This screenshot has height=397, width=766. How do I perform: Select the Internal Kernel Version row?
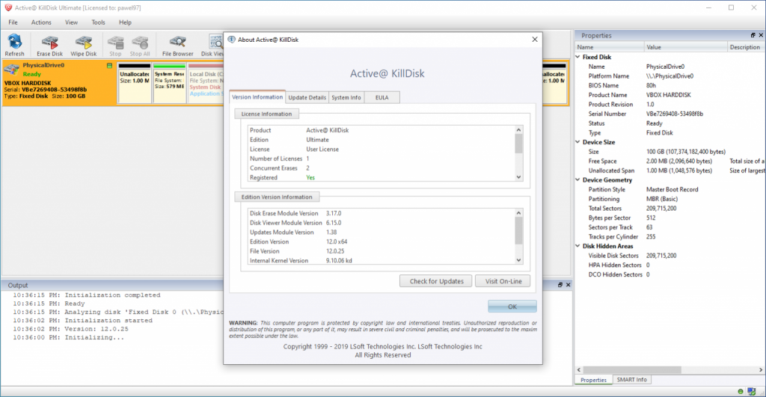tap(382, 261)
